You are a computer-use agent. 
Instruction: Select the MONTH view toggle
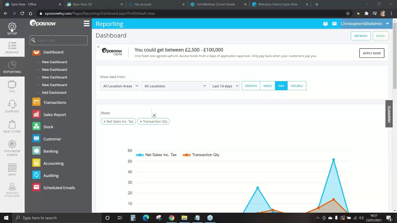pyautogui.click(x=251, y=86)
